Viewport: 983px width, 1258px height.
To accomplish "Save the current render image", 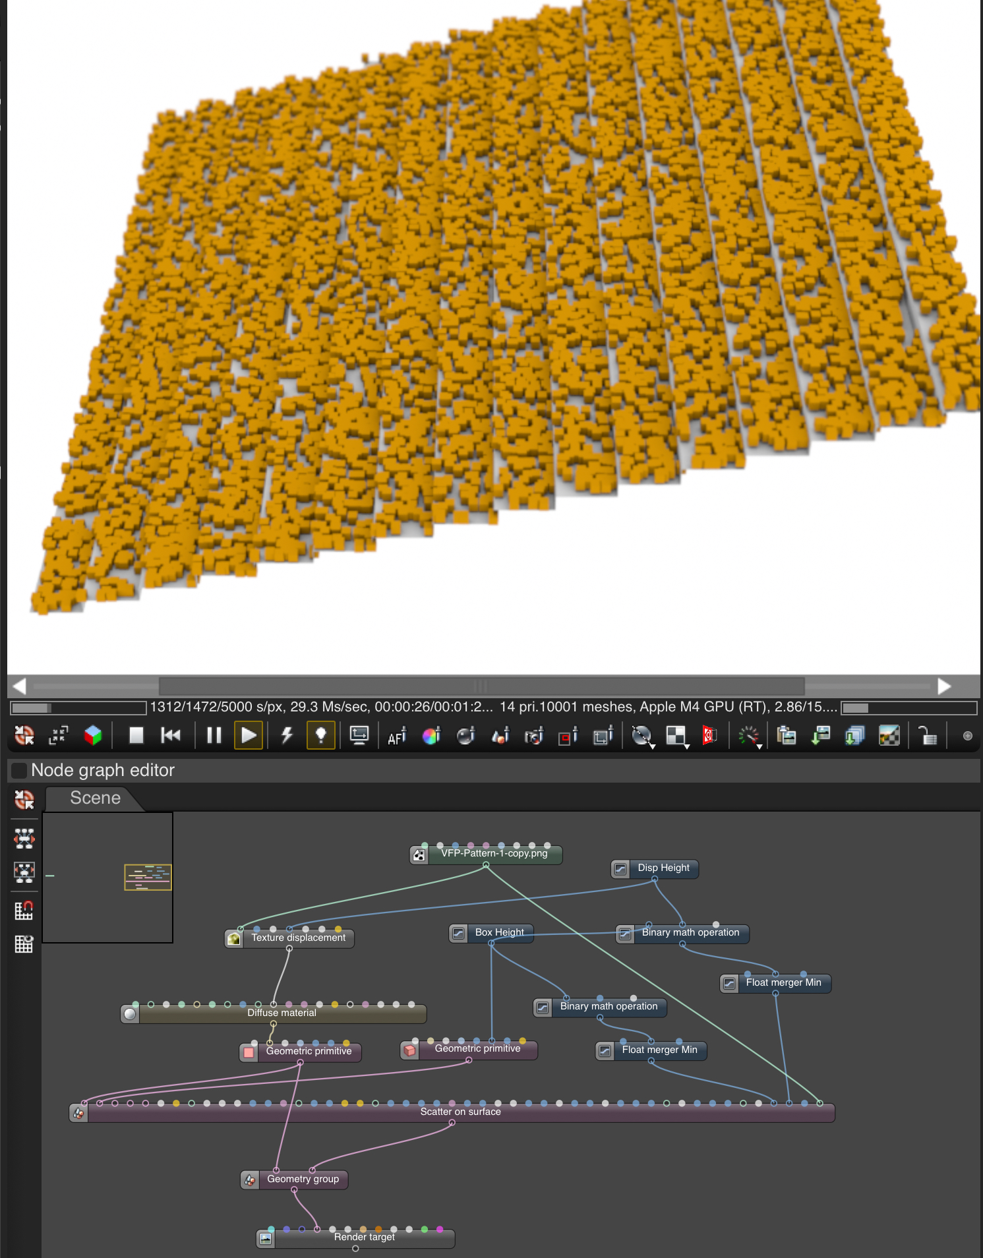I will coord(821,735).
